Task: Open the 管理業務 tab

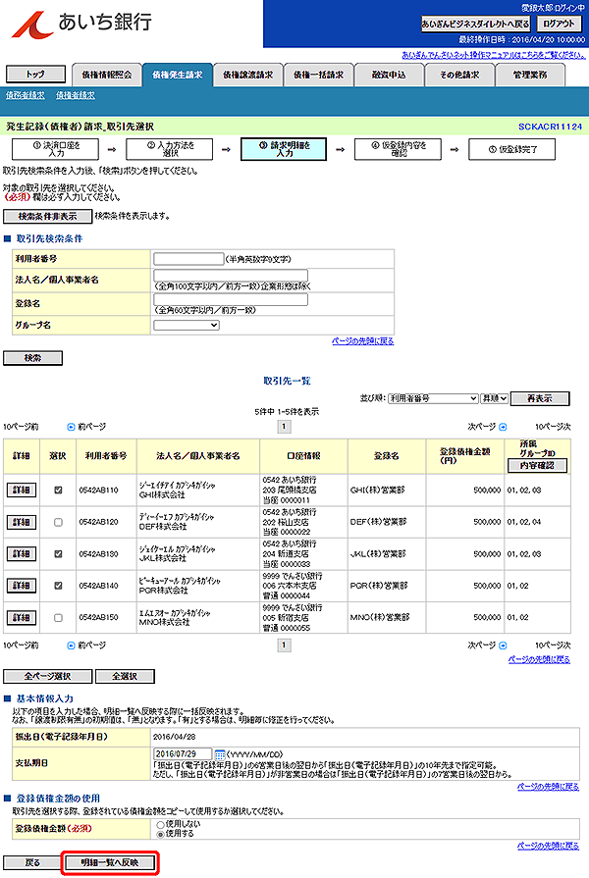Action: pyautogui.click(x=530, y=75)
